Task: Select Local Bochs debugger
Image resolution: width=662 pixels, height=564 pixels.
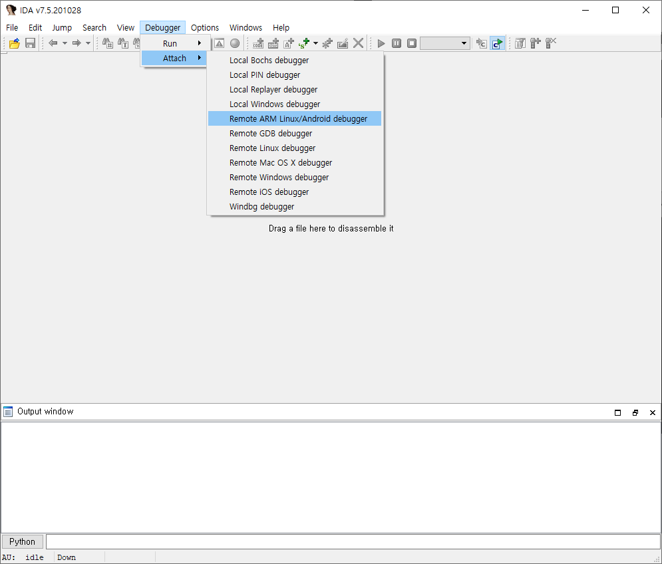Action: (295, 60)
